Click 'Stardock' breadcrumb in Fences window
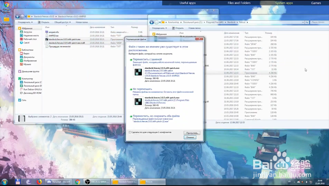 click(231, 22)
